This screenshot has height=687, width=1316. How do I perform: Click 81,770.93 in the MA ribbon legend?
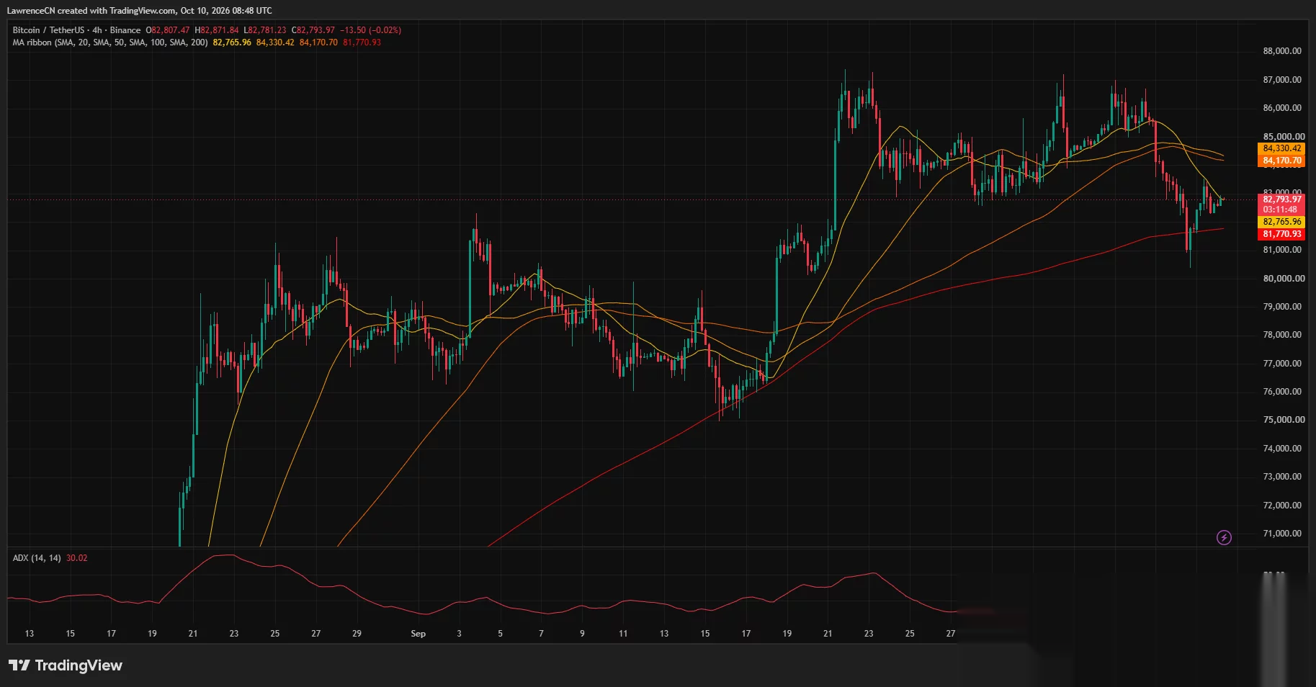[362, 42]
